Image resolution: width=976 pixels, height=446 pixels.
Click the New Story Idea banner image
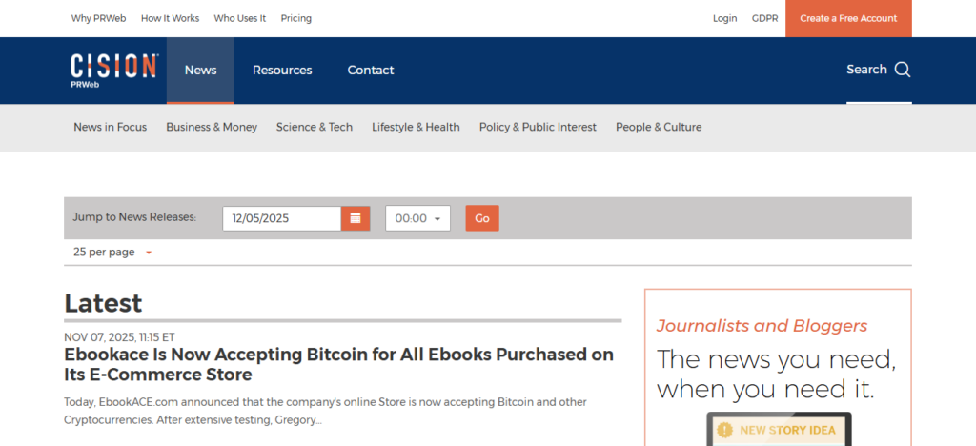coord(779,429)
